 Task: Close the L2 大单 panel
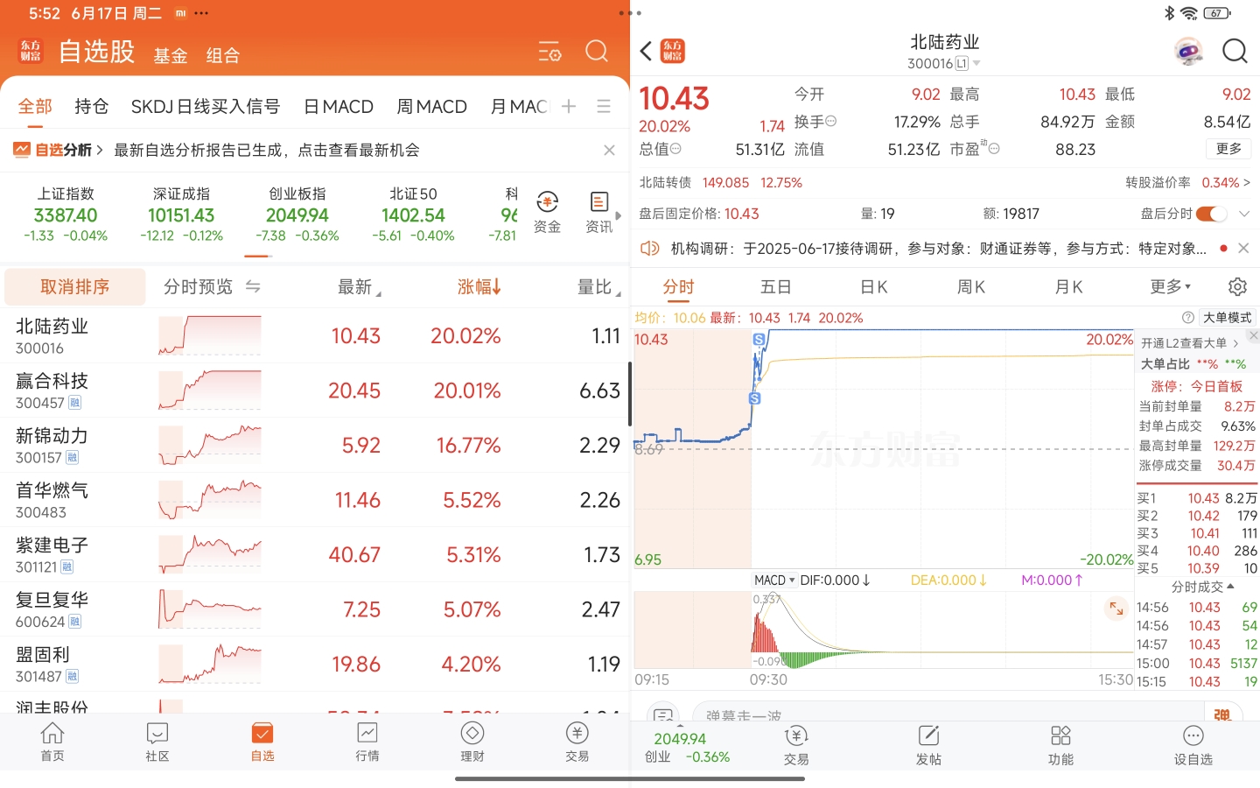pos(1253,336)
